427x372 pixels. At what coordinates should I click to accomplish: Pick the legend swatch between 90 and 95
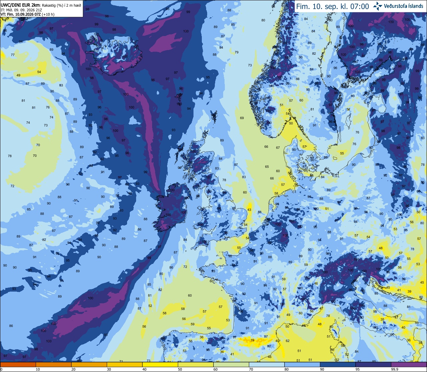pos(338,364)
